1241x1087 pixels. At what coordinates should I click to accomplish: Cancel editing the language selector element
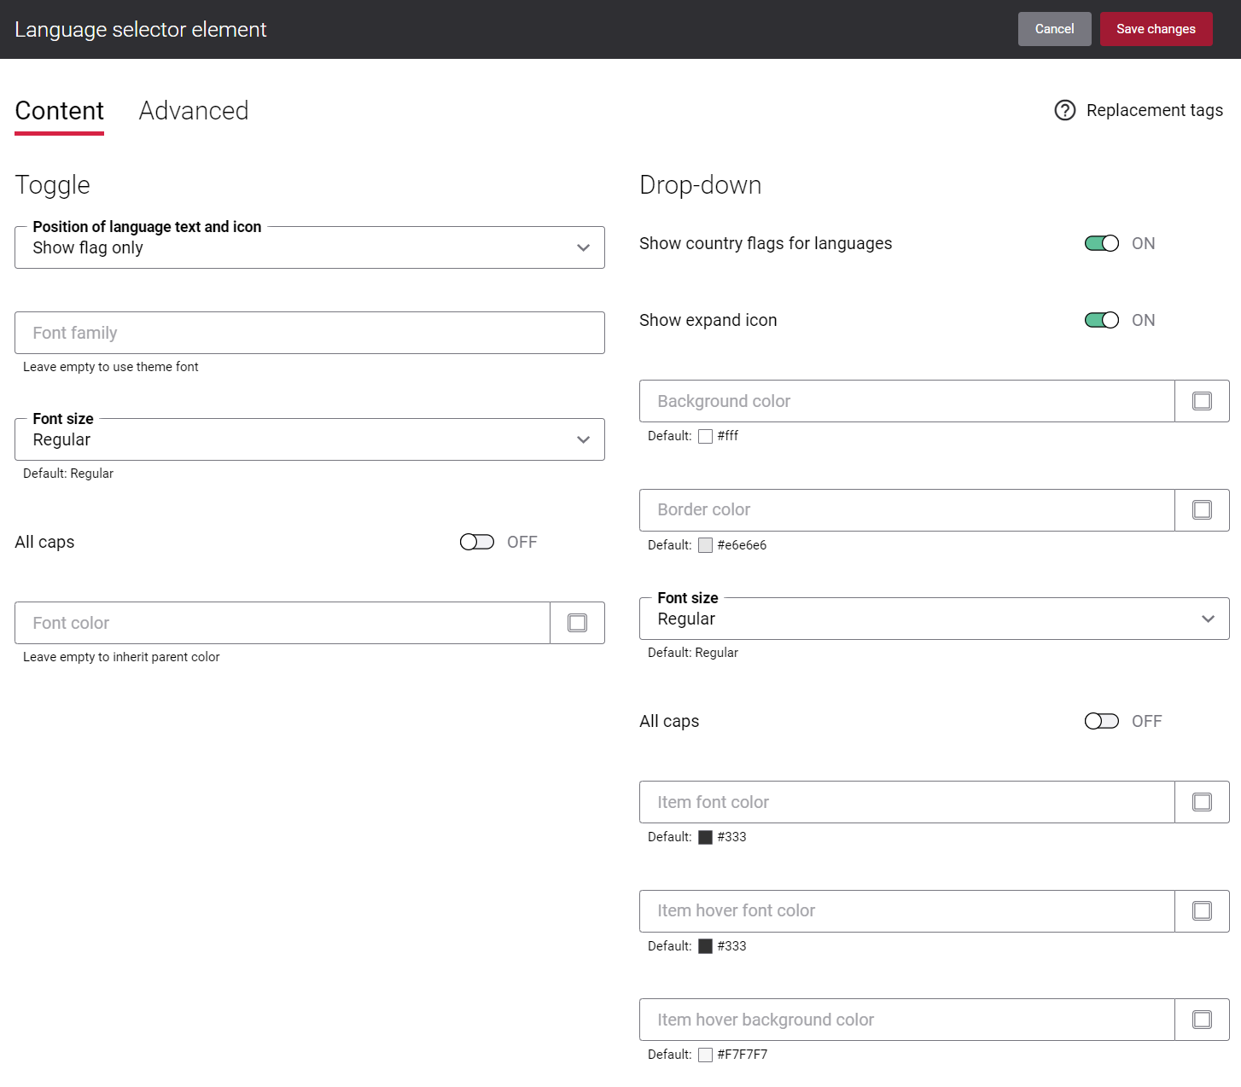[1054, 28]
